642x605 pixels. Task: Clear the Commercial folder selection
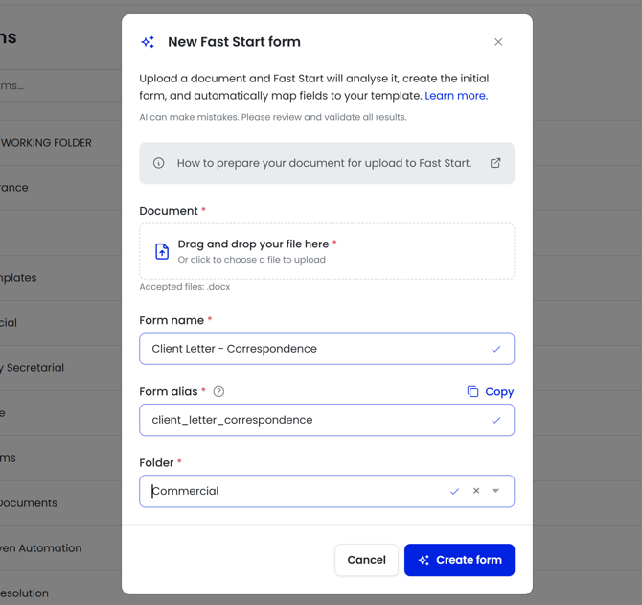pyautogui.click(x=476, y=491)
